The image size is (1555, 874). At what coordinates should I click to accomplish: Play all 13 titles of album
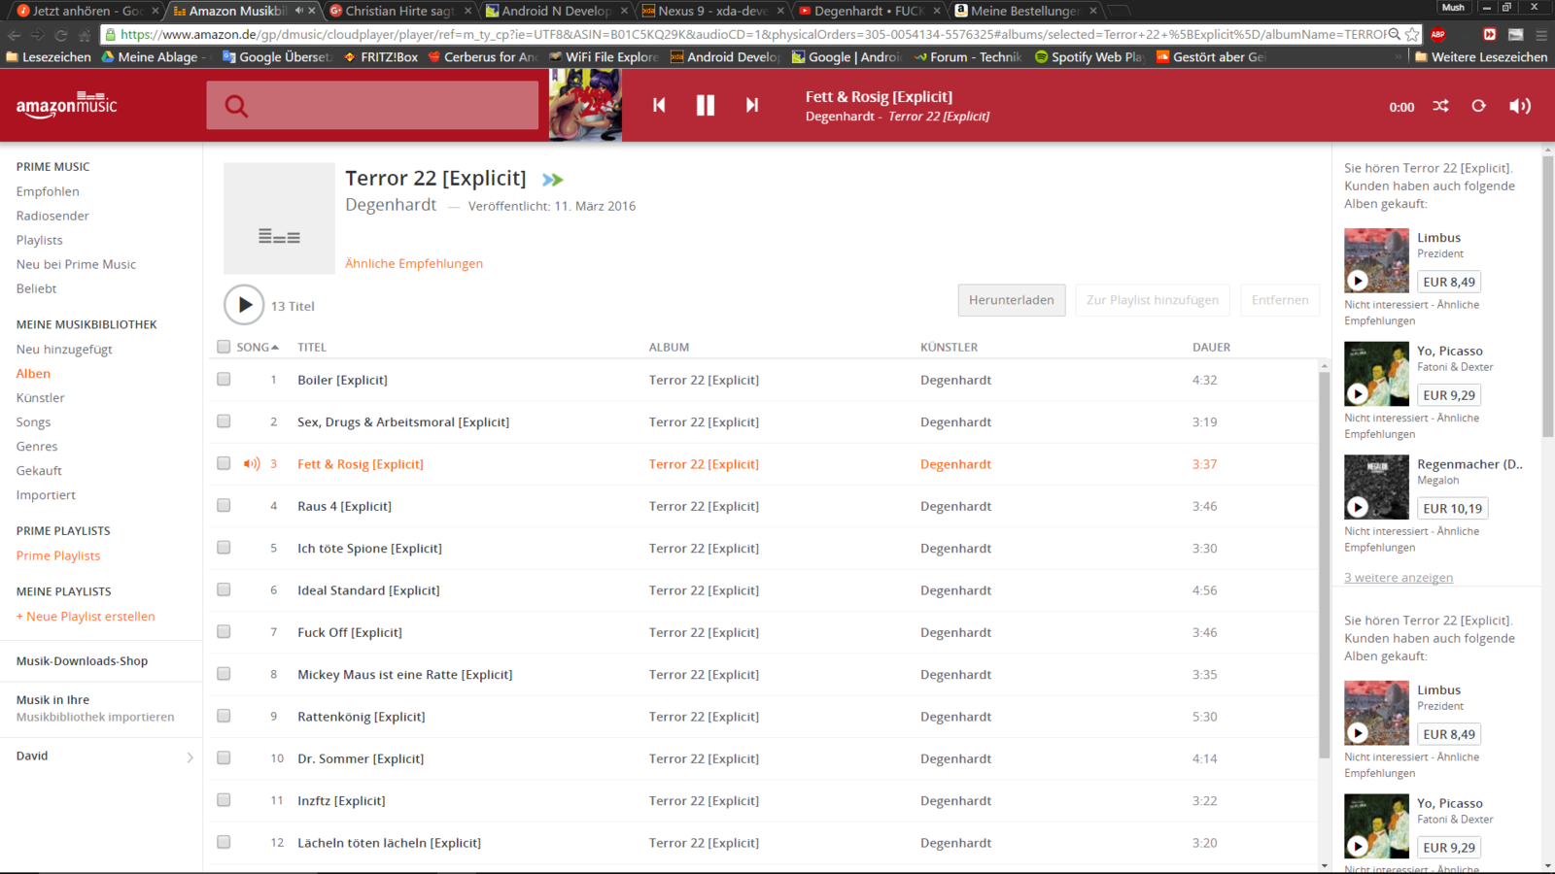(x=244, y=305)
